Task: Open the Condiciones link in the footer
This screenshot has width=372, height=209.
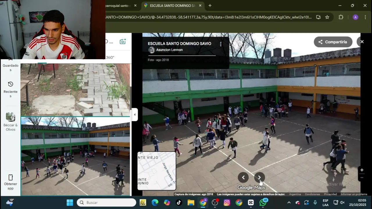Action: [x=312, y=194]
